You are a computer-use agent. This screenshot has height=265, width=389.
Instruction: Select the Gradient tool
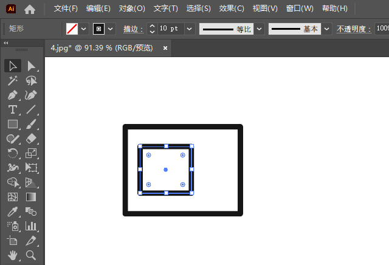pos(31,197)
